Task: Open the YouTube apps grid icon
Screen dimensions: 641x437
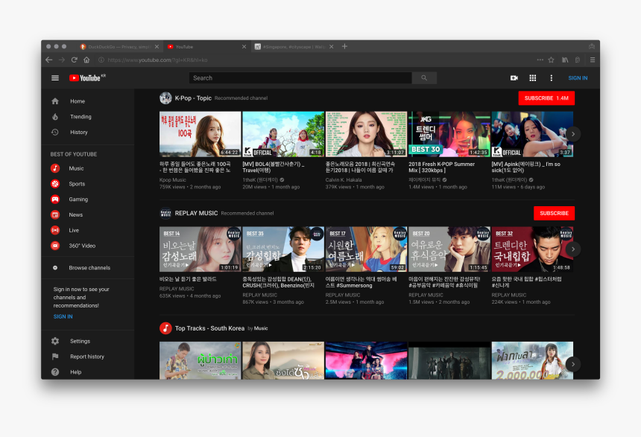Action: click(x=532, y=78)
